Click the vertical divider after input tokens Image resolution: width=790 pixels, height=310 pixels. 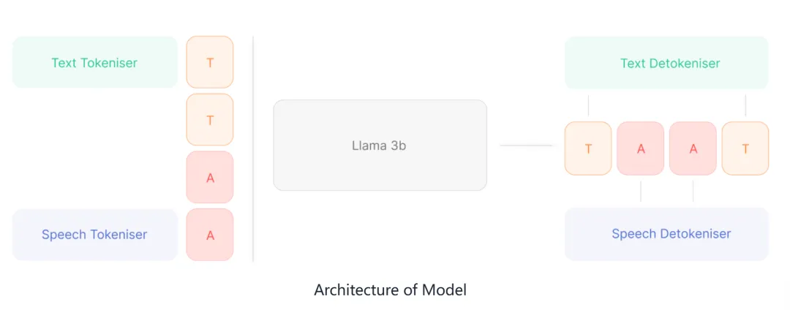point(253,149)
